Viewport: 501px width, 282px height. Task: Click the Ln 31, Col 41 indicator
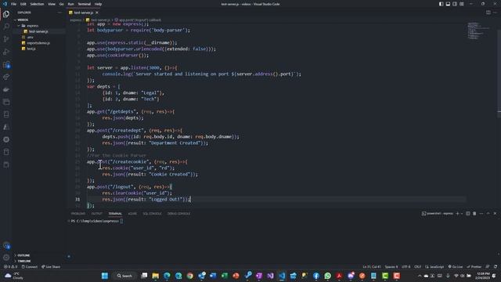tap(372, 266)
